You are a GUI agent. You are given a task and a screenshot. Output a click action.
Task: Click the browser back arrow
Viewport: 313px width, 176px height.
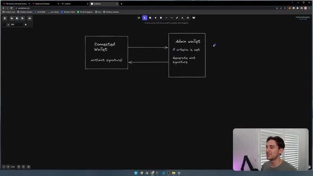tap(3, 8)
